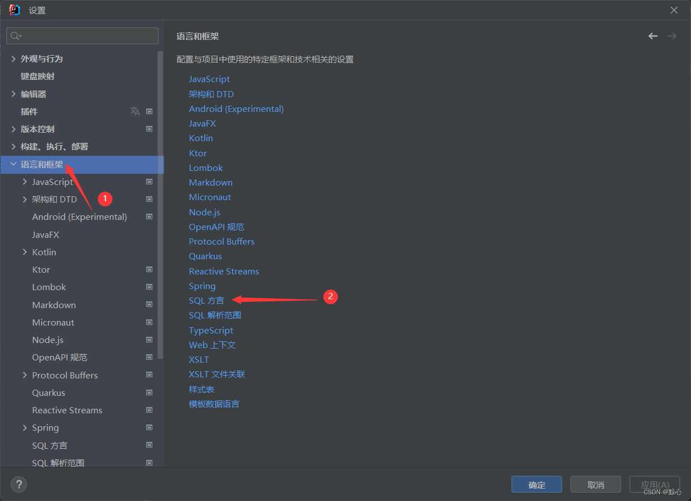
Task: Open the 架构和 DTD link
Action: pos(211,94)
